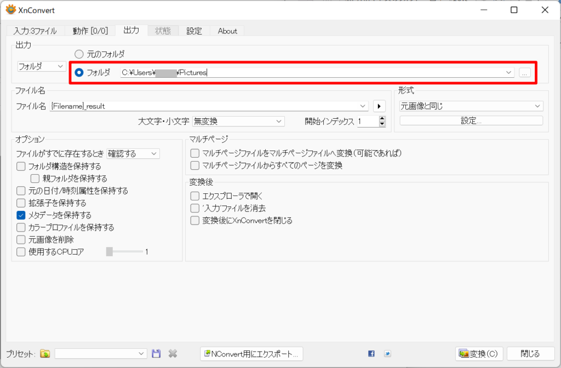Disable the メタデータを保持する checkbox
561x368 pixels.
click(x=21, y=215)
